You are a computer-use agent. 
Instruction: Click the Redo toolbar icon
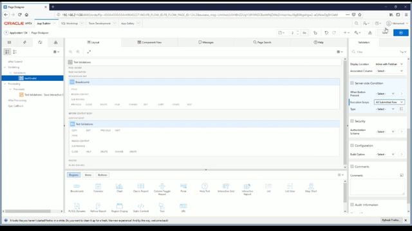tap(334, 33)
